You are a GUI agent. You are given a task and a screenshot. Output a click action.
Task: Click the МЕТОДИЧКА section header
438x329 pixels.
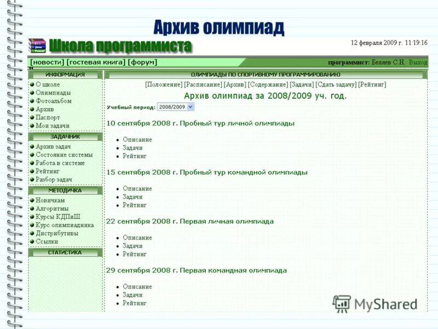click(x=65, y=190)
